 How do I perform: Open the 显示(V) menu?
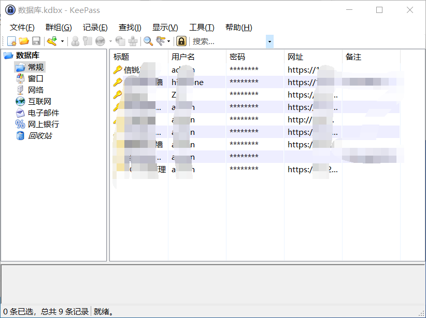click(x=165, y=27)
